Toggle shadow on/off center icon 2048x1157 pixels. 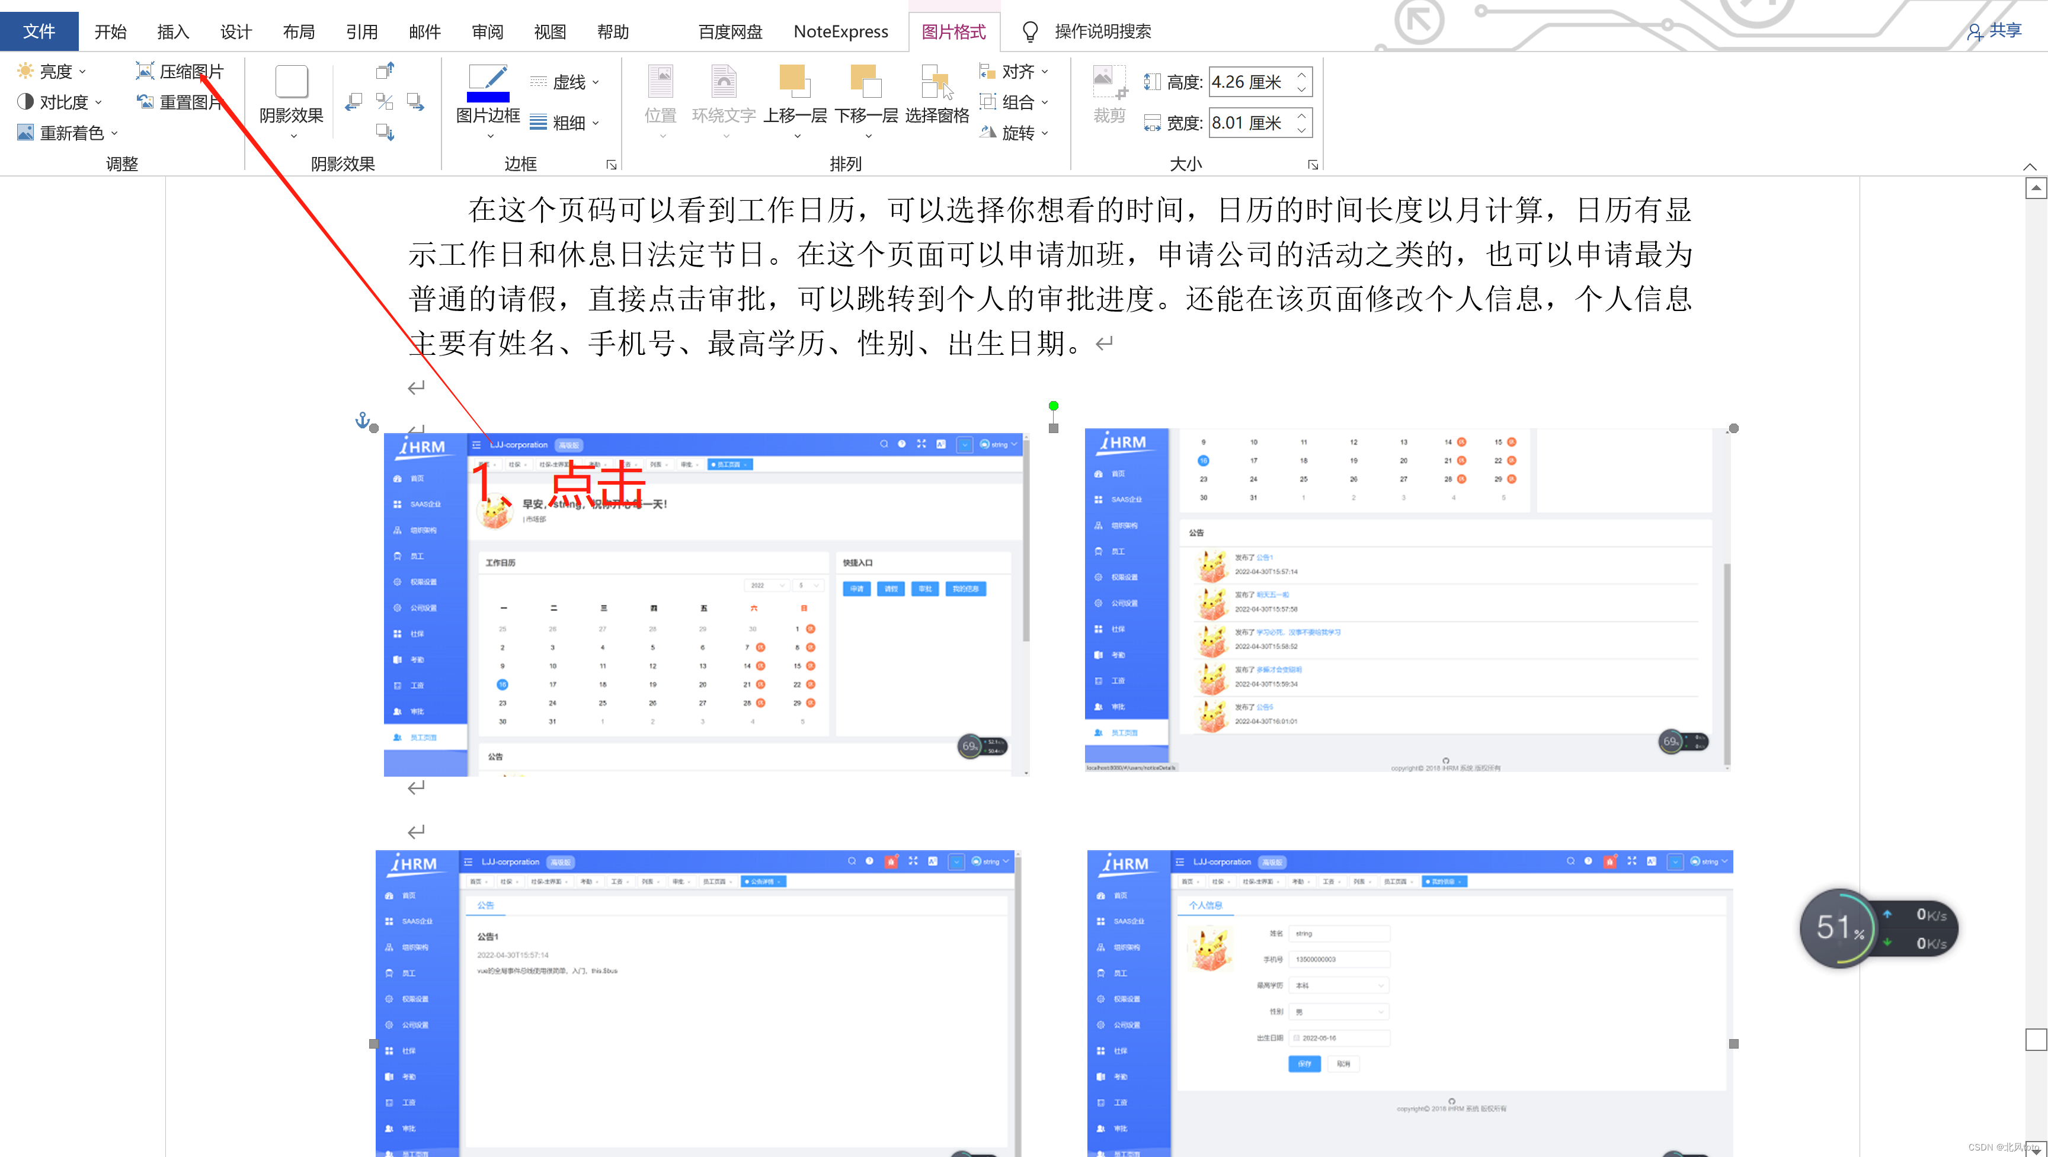tap(385, 102)
